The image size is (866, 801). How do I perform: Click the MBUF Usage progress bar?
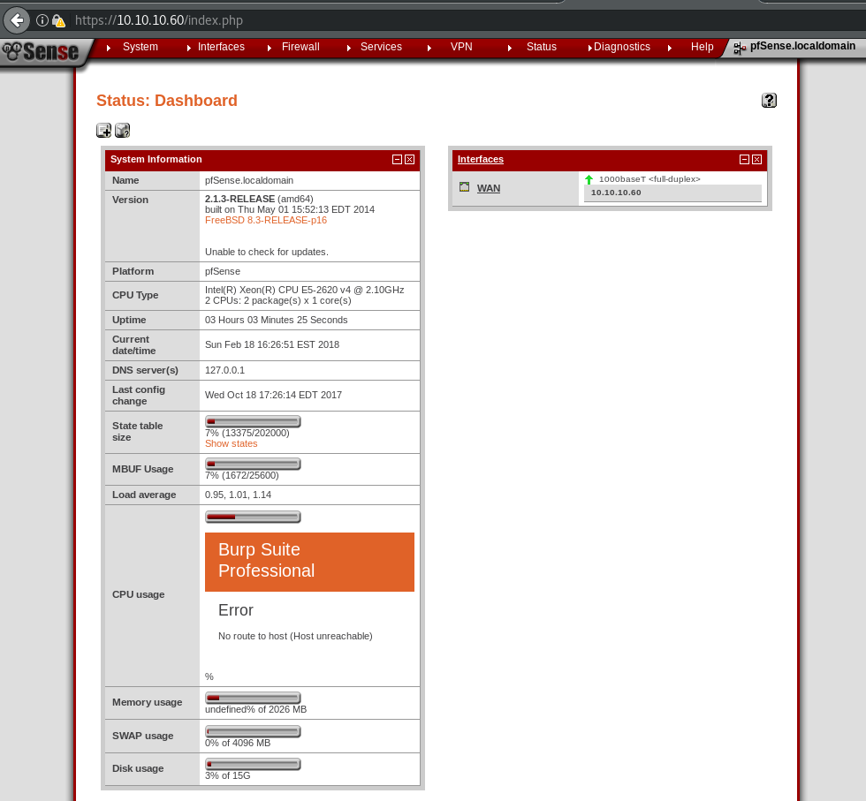click(253, 465)
